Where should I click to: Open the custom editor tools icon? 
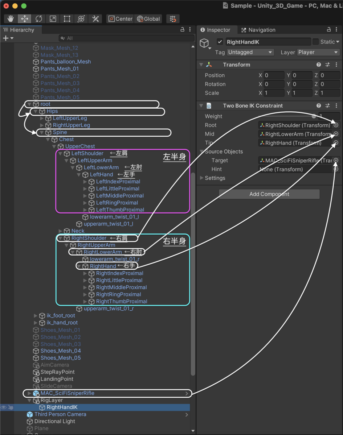(95, 19)
